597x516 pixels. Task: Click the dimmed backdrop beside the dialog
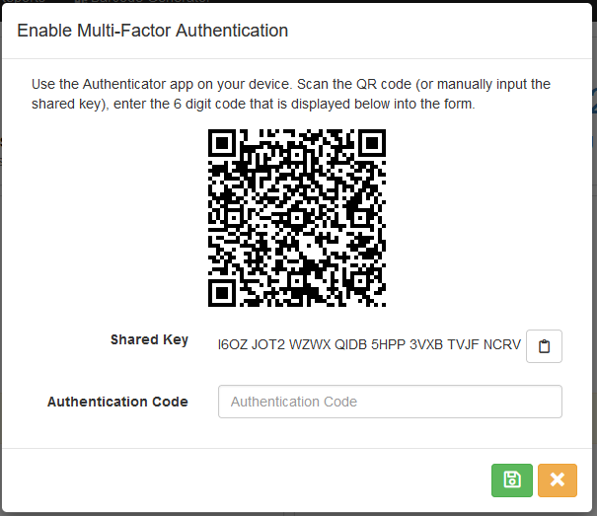pyautogui.click(x=595, y=266)
